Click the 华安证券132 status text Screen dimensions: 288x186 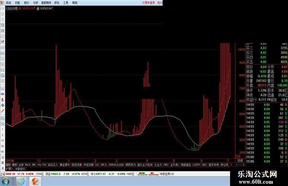[x=167, y=174]
